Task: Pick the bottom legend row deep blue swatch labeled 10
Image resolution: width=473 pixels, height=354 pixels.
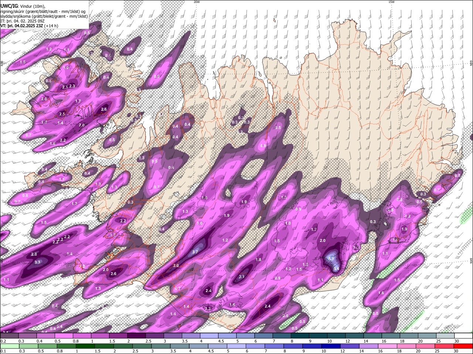Action: (330, 346)
